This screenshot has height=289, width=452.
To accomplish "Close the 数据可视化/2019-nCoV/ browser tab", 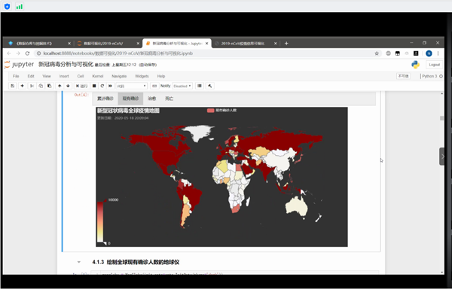I will tap(138, 44).
